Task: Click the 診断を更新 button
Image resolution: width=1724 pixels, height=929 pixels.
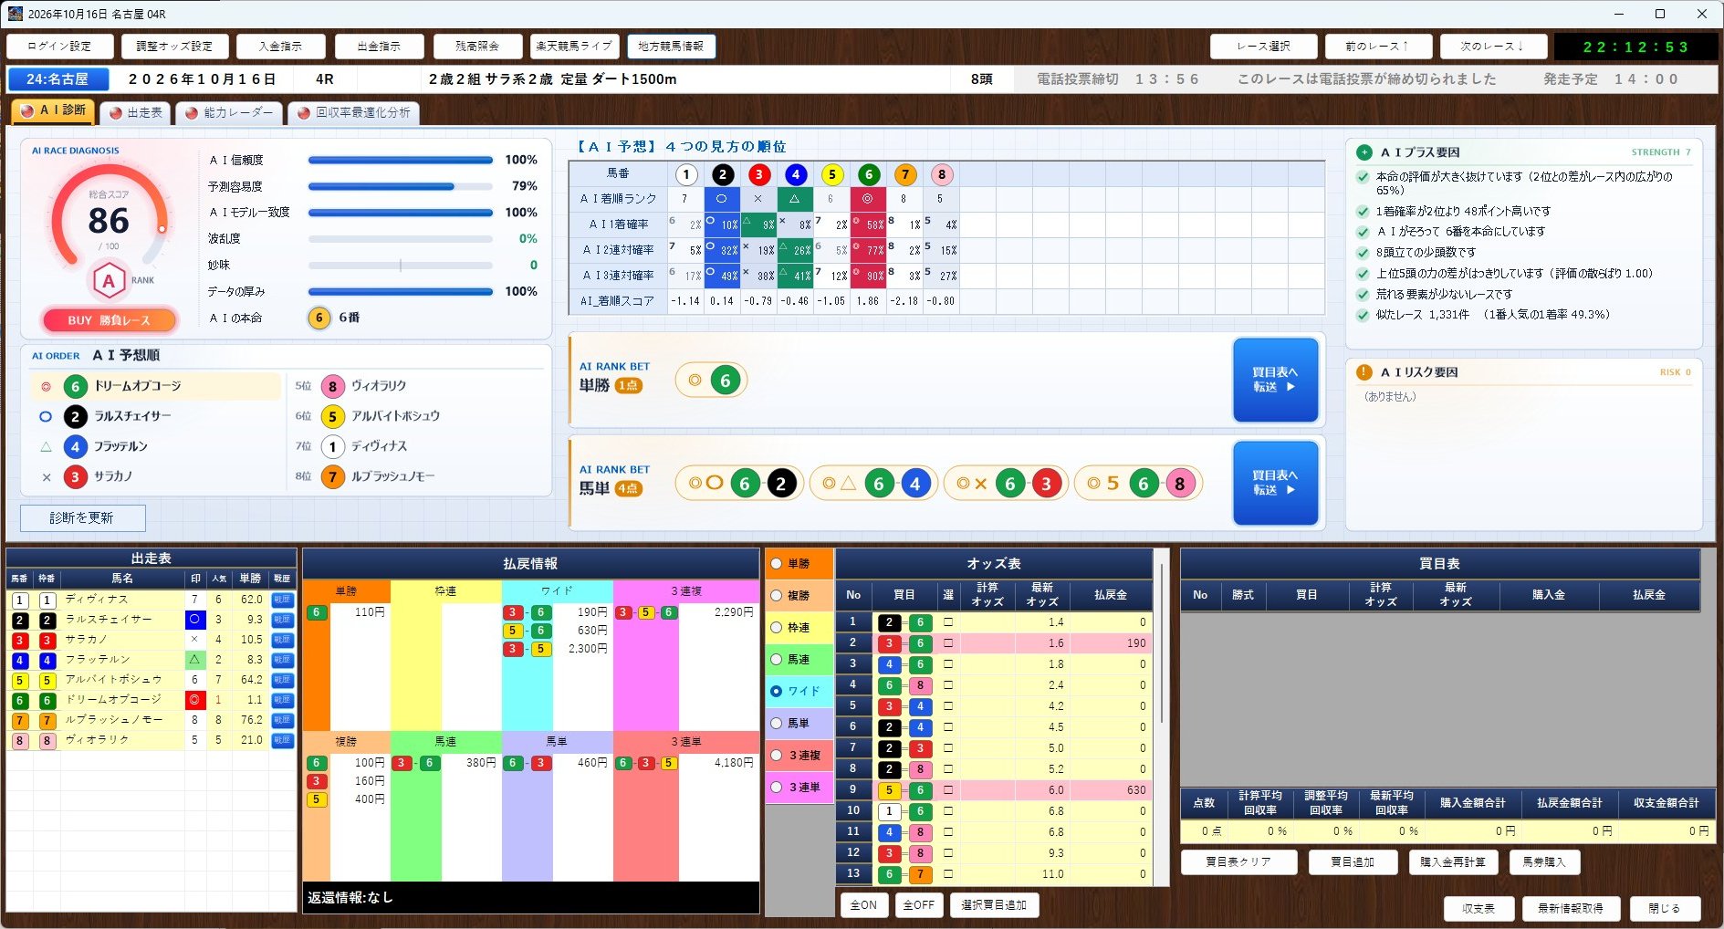Action: pos(82,518)
